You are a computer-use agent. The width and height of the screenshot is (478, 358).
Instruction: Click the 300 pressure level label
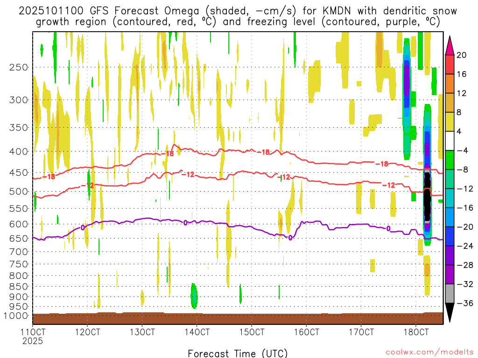19,100
